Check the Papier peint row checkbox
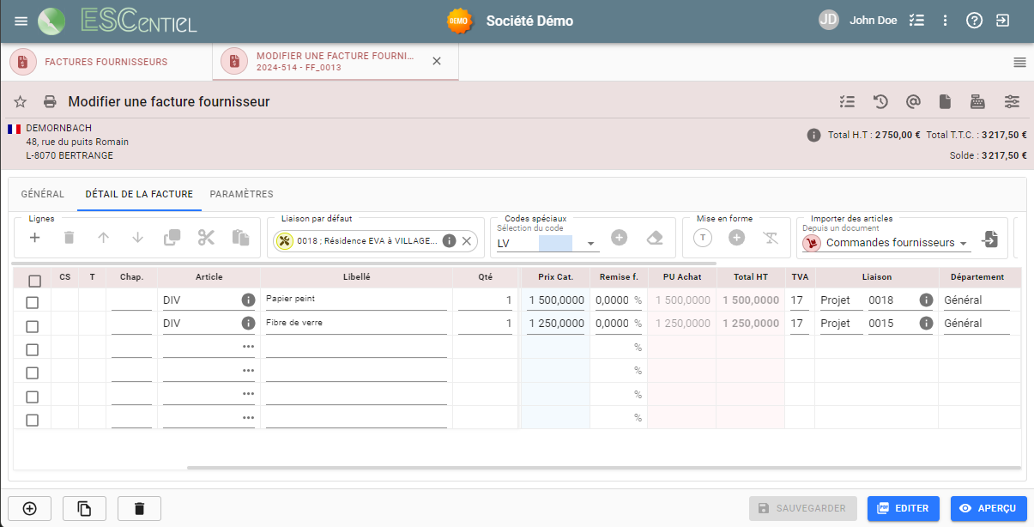This screenshot has height=527, width=1034. point(33,302)
